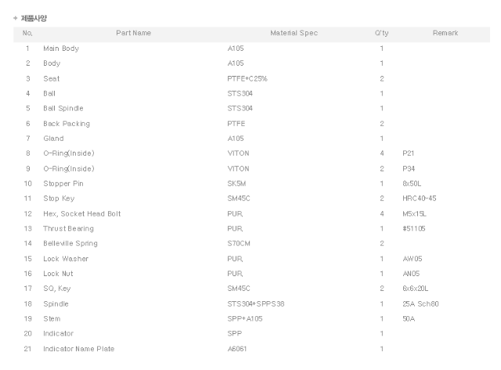This screenshot has width=501, height=370.
Task: Click remark P21 of O-Ring row
Action: click(409, 153)
